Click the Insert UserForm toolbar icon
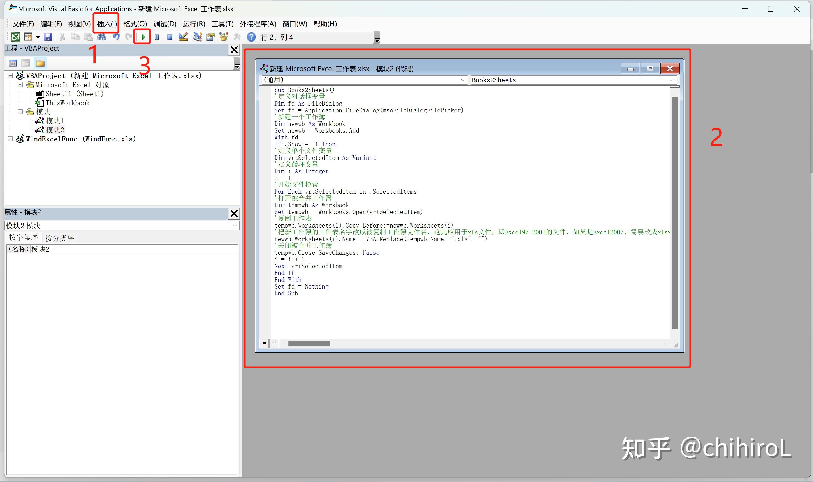The height and width of the screenshot is (482, 813). coord(28,37)
